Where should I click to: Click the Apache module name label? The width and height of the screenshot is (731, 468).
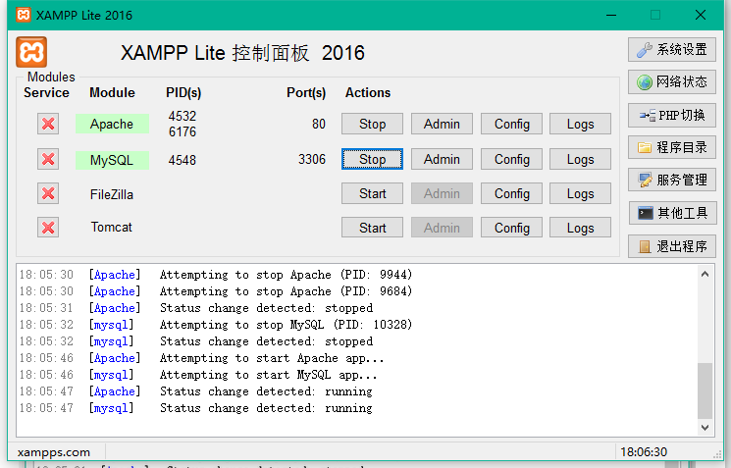point(112,124)
